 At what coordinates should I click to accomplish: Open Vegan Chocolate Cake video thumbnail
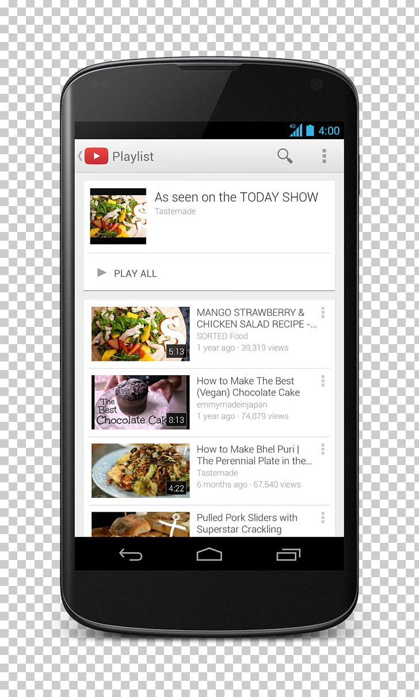(x=140, y=402)
